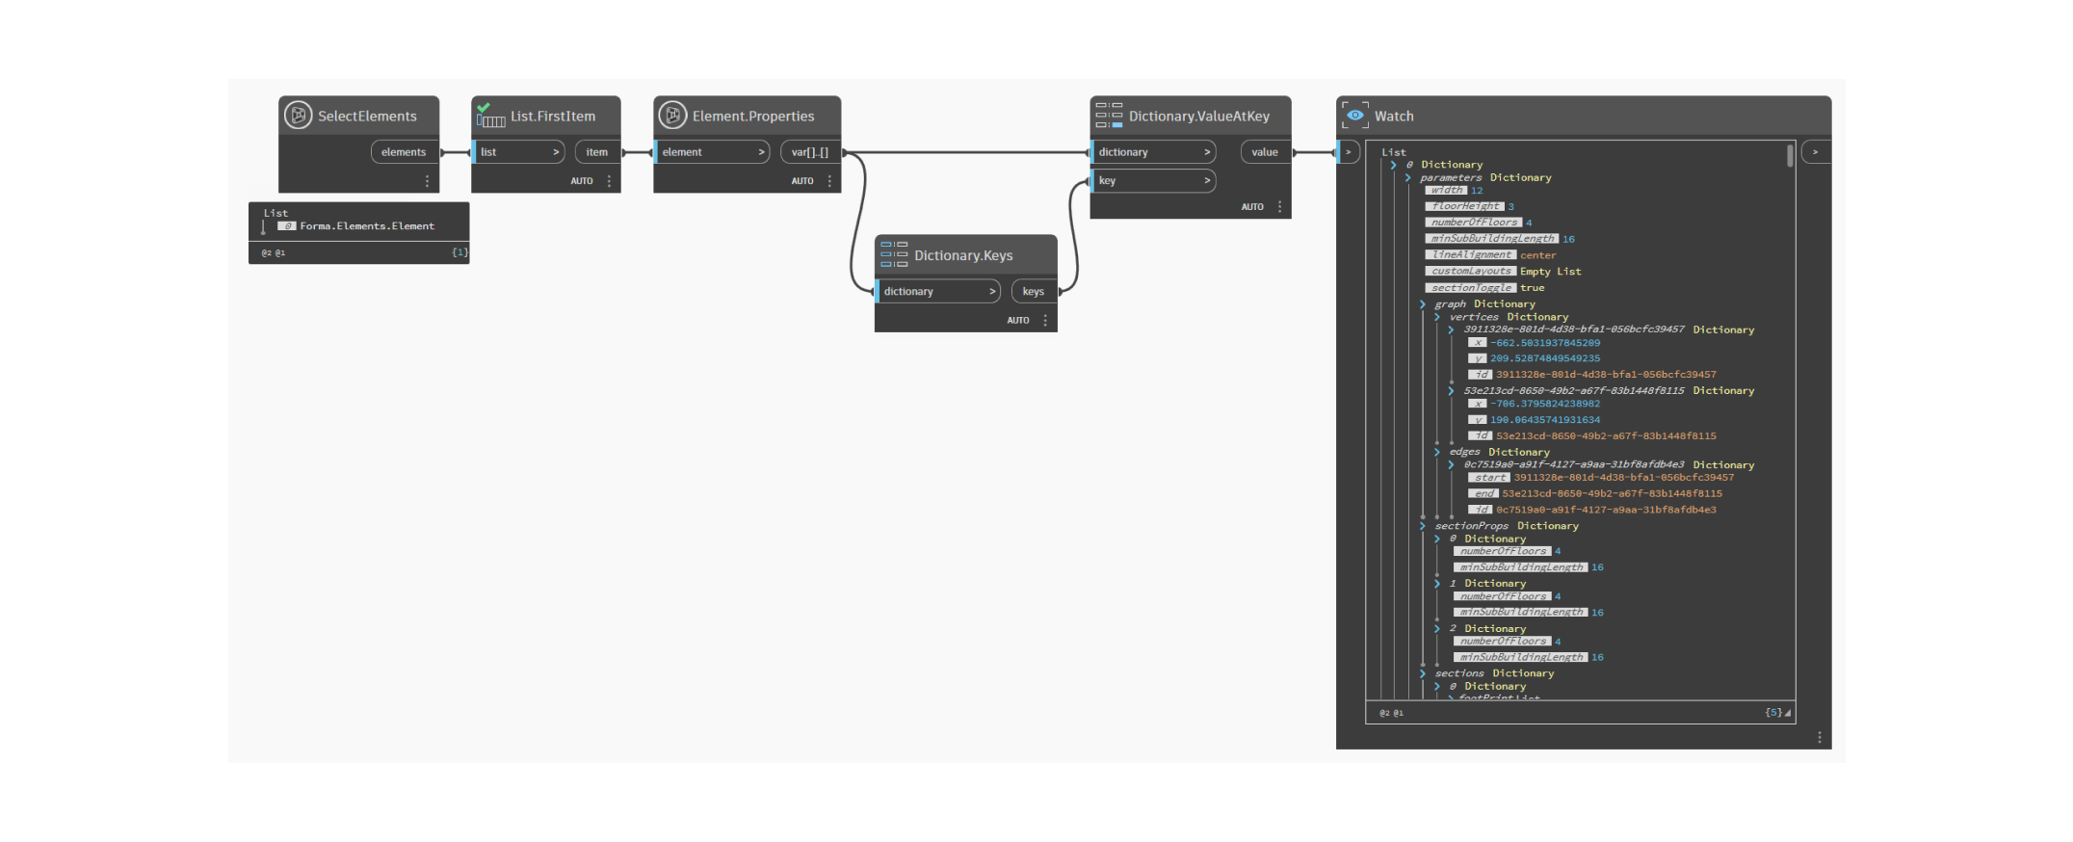Click the Element.Properties node icon

pyautogui.click(x=672, y=116)
